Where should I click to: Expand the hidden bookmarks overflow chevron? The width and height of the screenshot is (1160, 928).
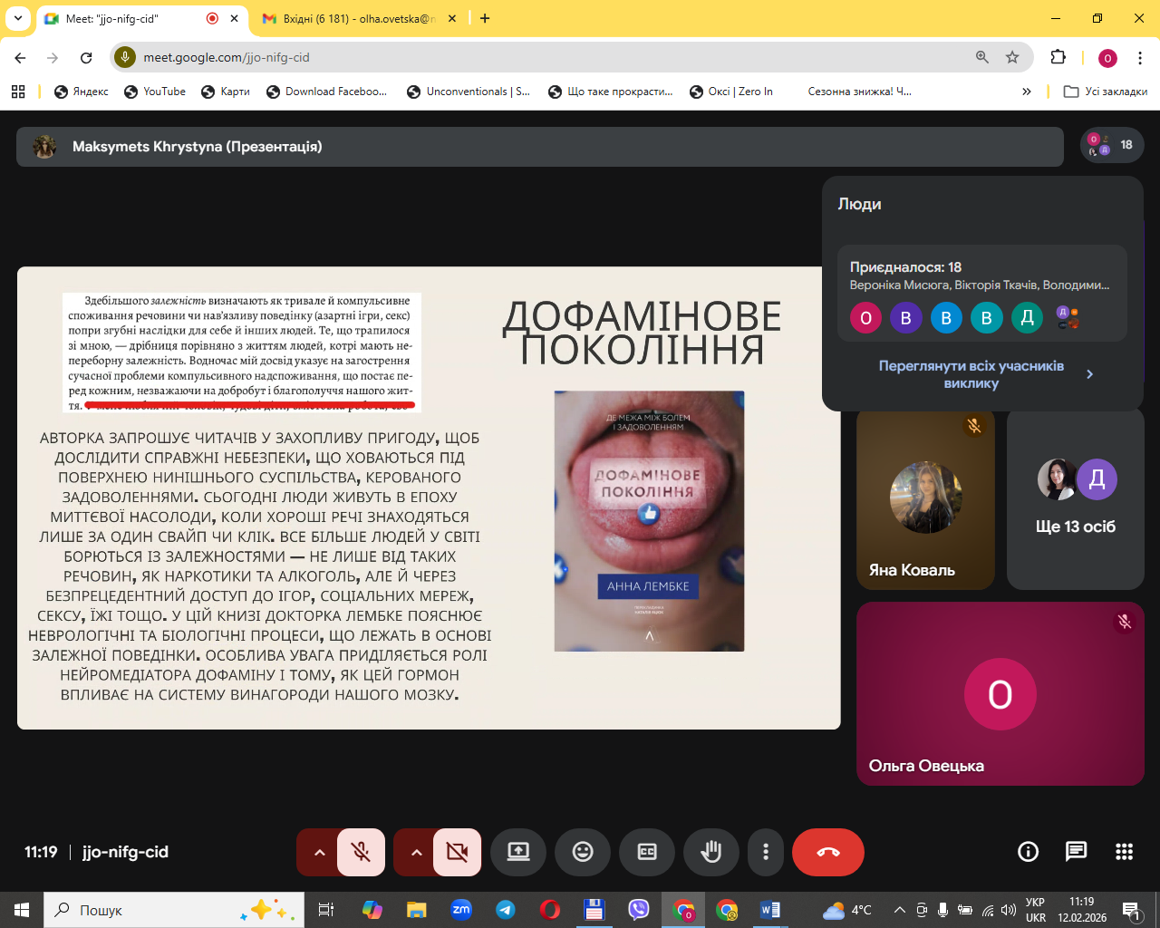(x=1026, y=92)
